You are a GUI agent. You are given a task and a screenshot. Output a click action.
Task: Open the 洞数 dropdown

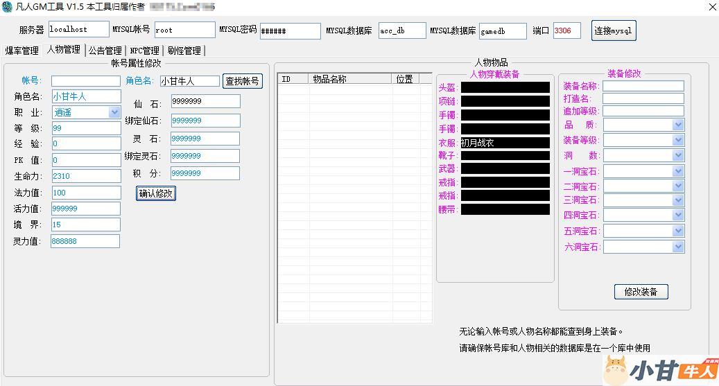click(x=677, y=156)
